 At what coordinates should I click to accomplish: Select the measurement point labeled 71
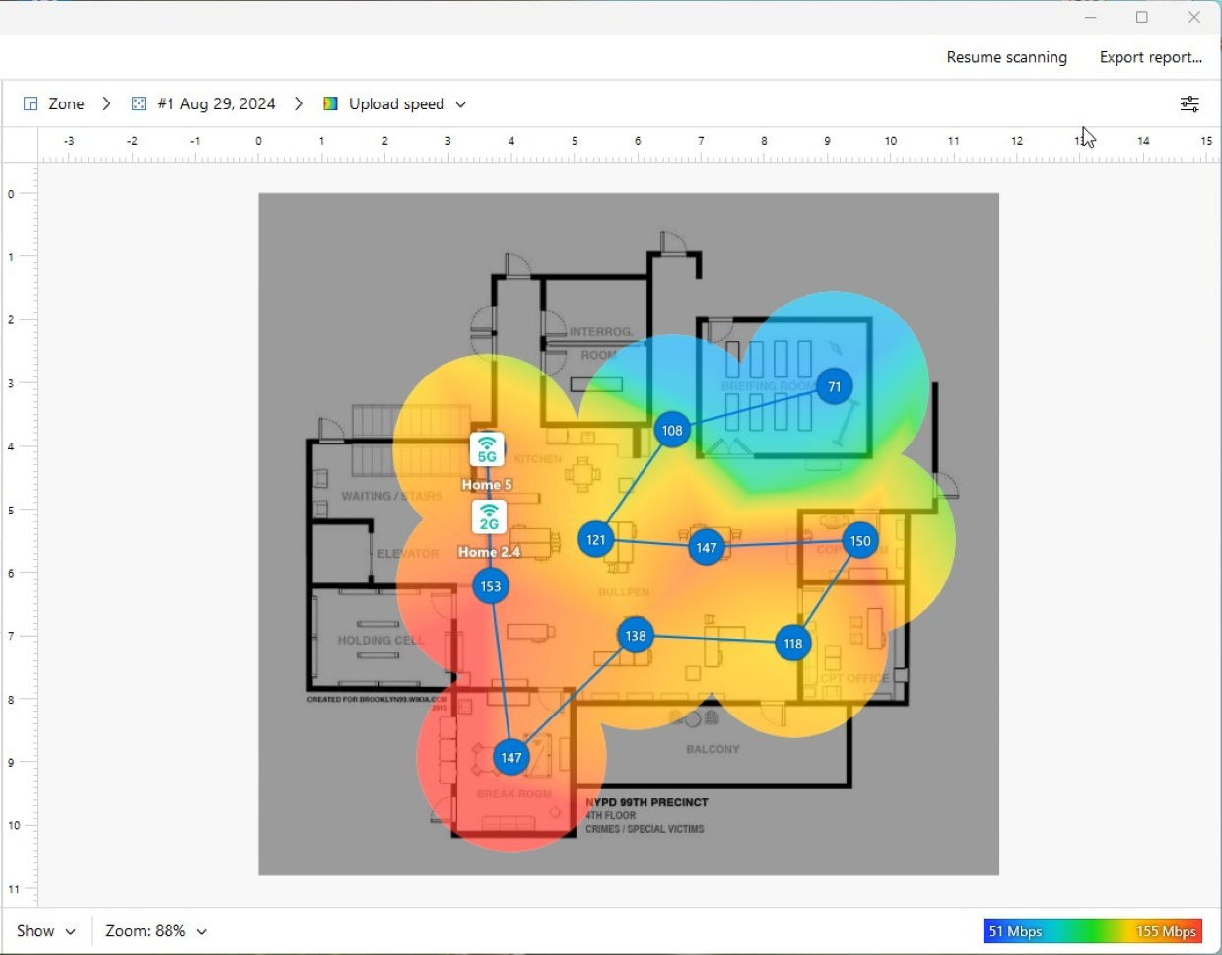[x=834, y=386]
